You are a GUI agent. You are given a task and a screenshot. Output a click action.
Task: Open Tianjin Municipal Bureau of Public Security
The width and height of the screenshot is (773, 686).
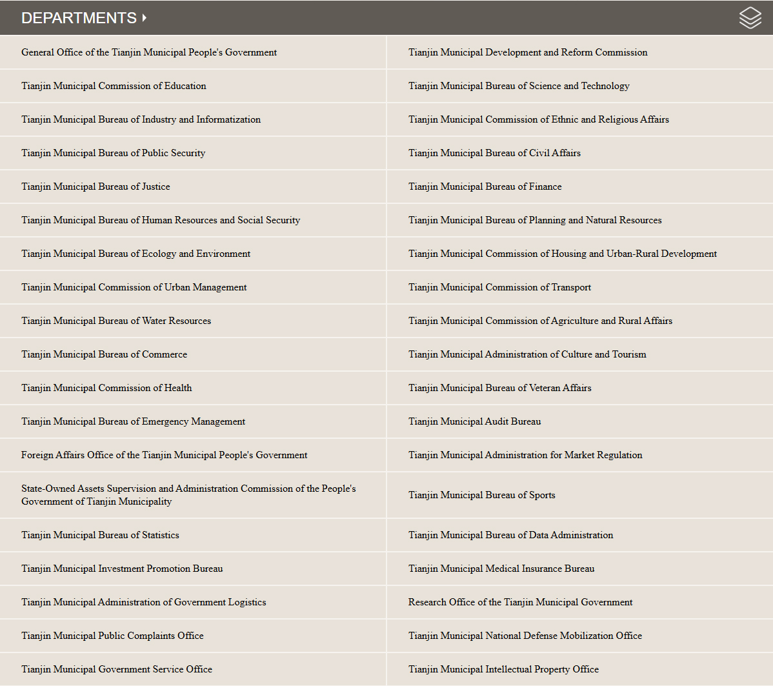(113, 153)
